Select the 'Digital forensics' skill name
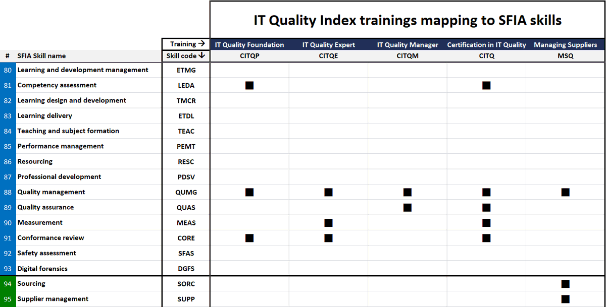 pos(42,269)
